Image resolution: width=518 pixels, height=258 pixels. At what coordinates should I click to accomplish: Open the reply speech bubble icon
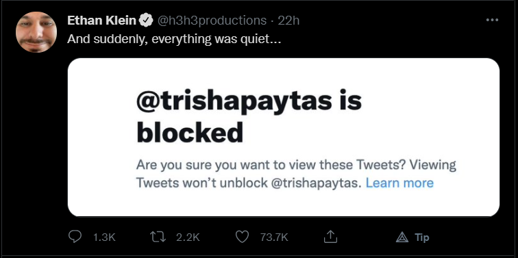[75, 237]
